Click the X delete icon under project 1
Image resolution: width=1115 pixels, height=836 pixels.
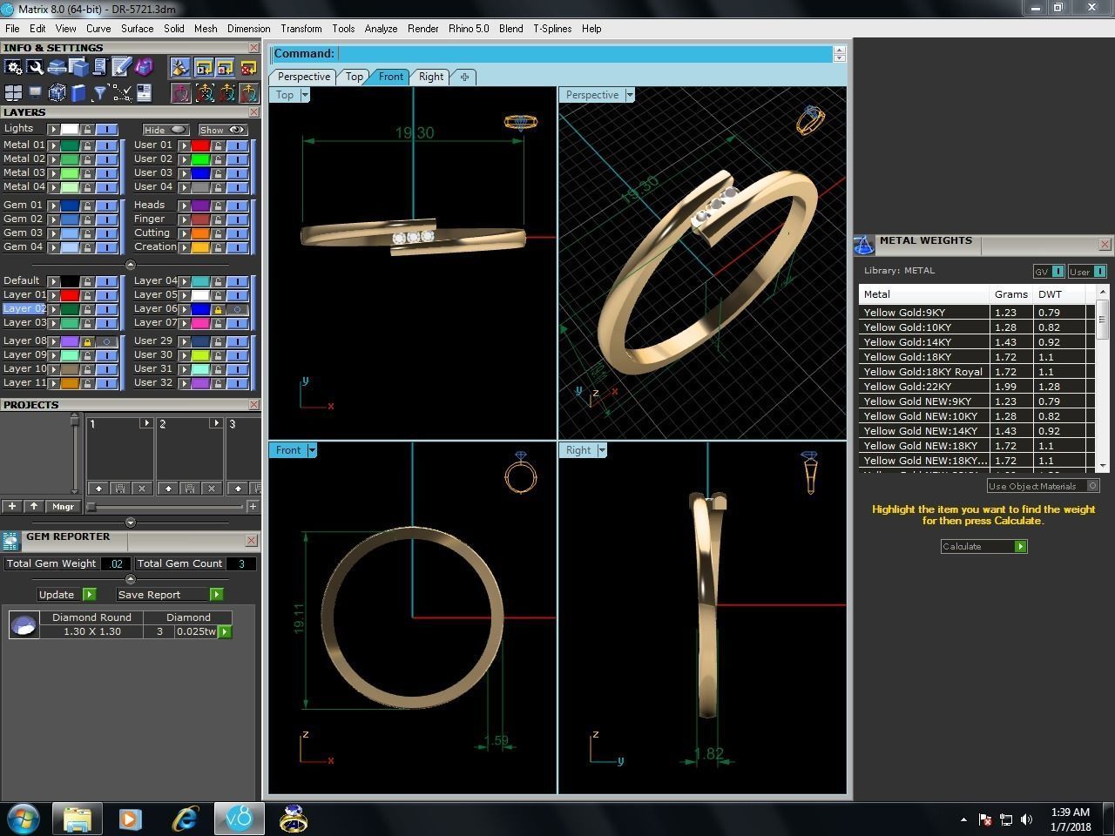pyautogui.click(x=142, y=489)
